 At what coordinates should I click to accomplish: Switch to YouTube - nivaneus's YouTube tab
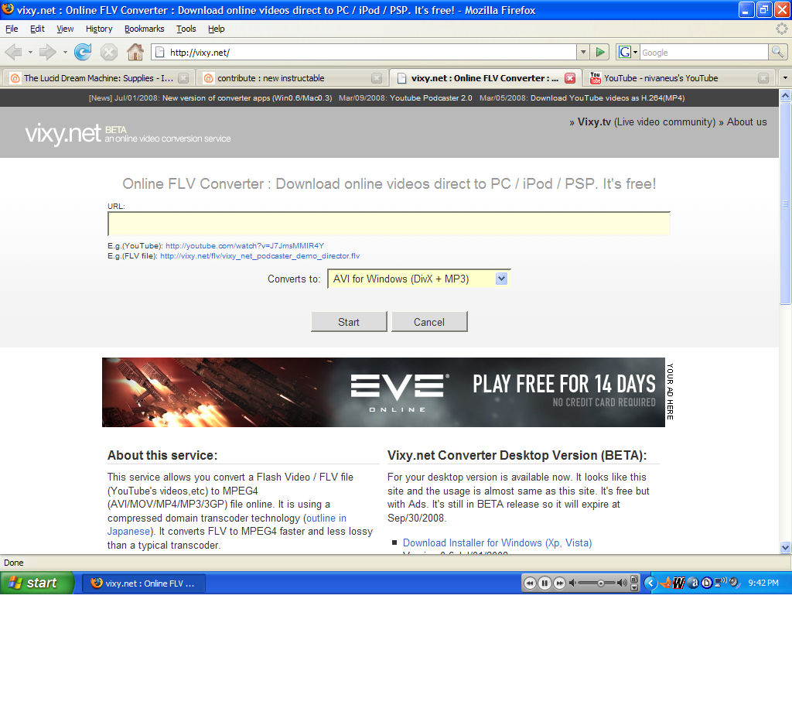[x=678, y=78]
